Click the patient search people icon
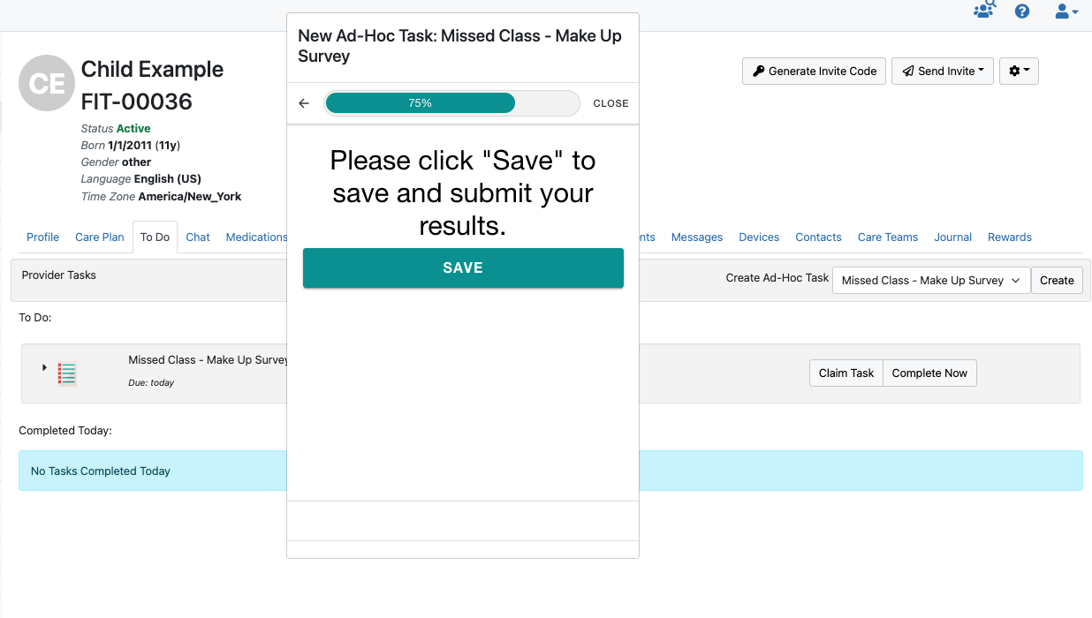Image resolution: width=1092 pixels, height=618 pixels. tap(984, 11)
